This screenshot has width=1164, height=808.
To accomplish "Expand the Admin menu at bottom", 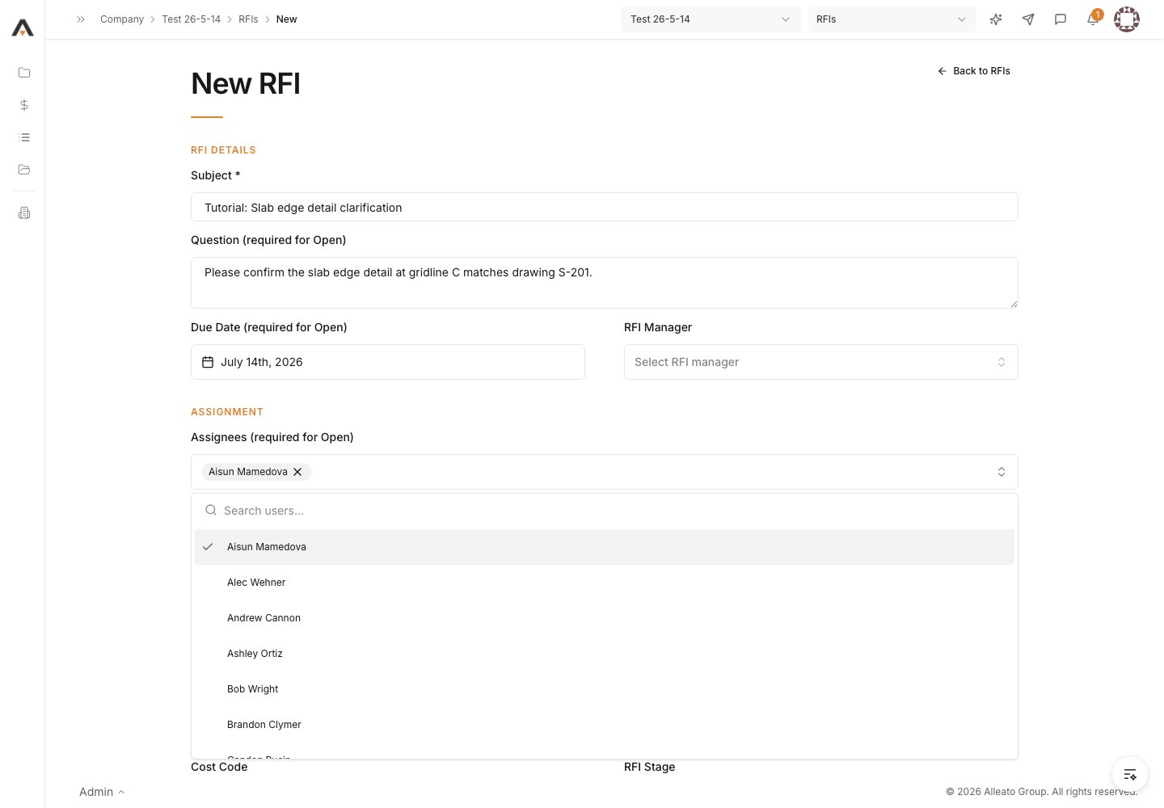I will (102, 792).
